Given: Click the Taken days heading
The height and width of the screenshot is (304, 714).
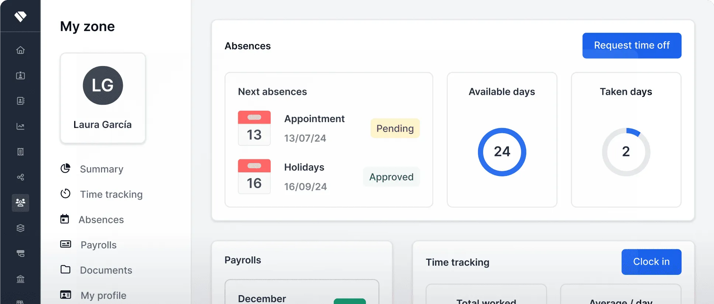Looking at the screenshot, I should (626, 91).
